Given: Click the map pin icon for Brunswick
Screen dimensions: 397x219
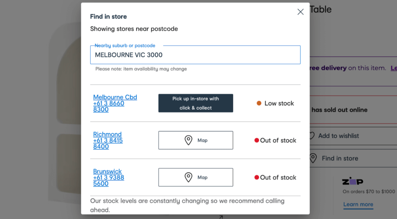Looking at the screenshot, I should pyautogui.click(x=188, y=177).
